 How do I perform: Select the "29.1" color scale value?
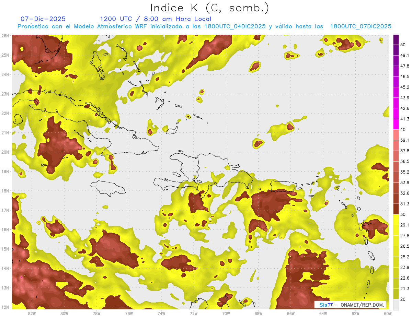pyautogui.click(x=404, y=225)
